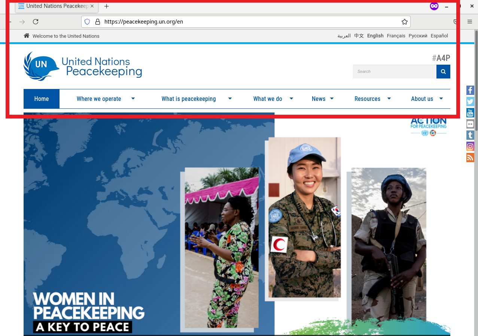The height and width of the screenshot is (336, 478).
Task: Open the Facebook social icon
Action: click(x=470, y=90)
